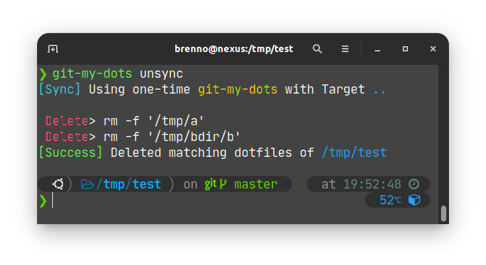Click the time '19:52:48'

[x=372, y=185]
